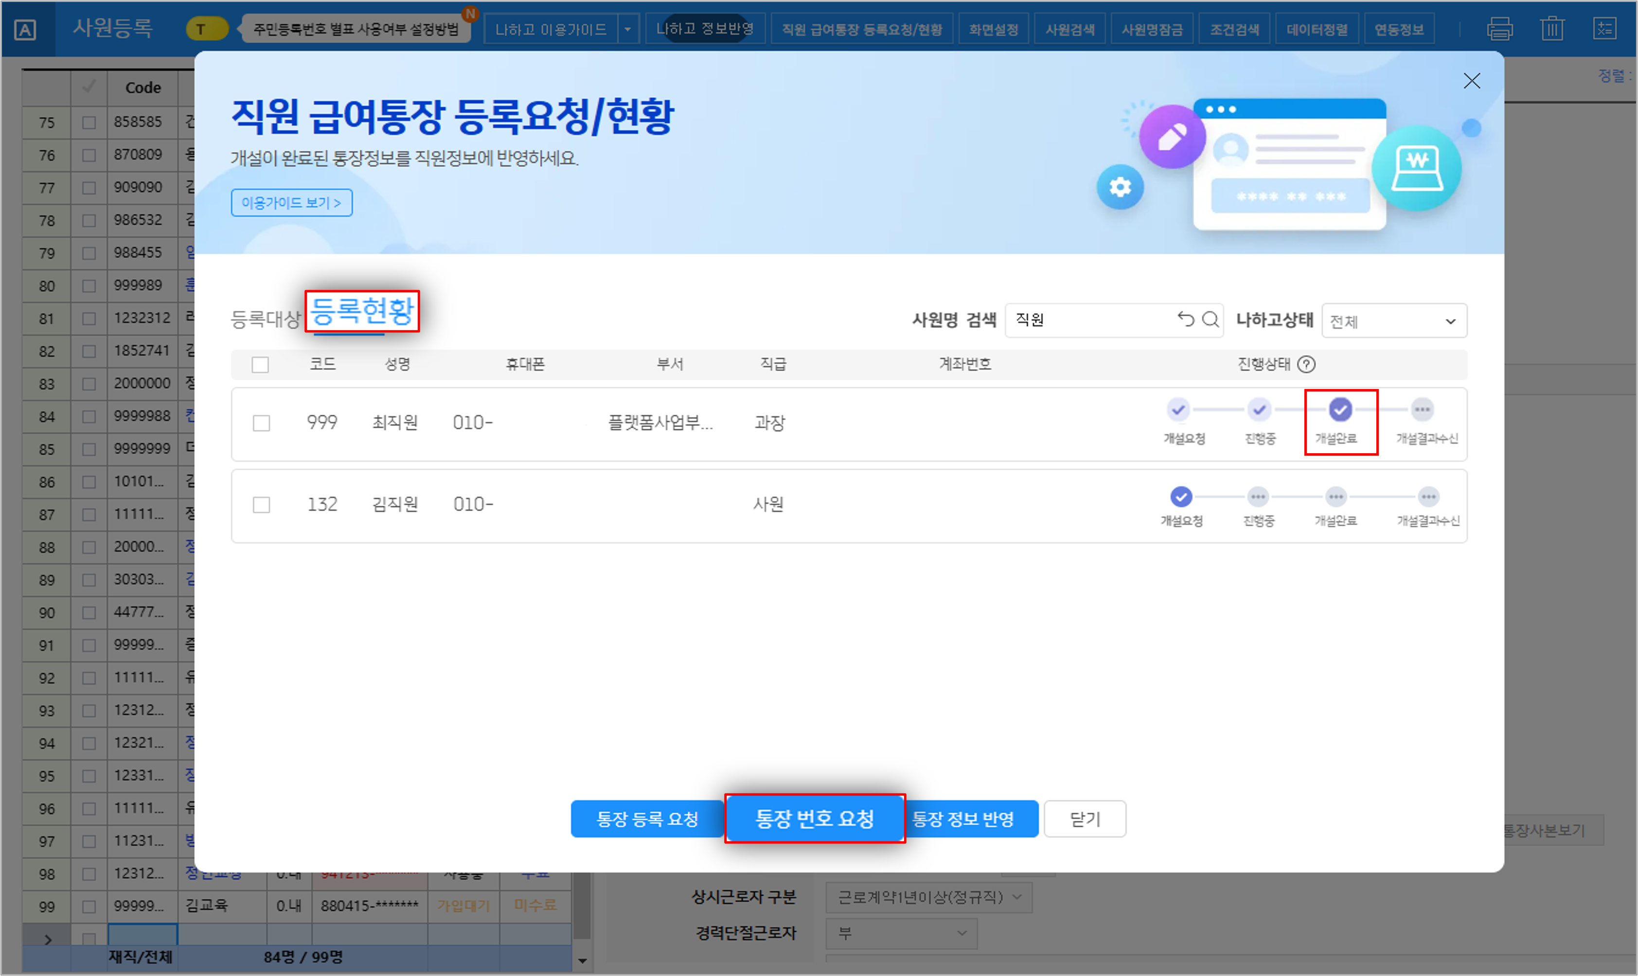Click 사원검색 in the top toolbar
The image size is (1638, 976).
pos(1070,29)
